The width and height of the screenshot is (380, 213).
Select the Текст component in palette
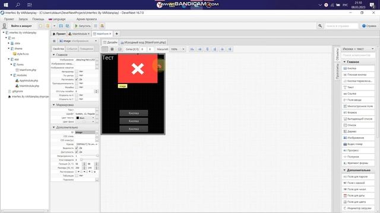[x=358, y=87]
